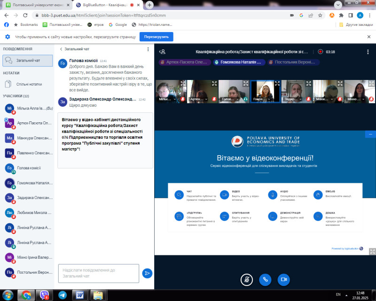Viewport: 376px width, 301px height.
Task: Open Telegram from the Windows taskbar
Action: 63,295
